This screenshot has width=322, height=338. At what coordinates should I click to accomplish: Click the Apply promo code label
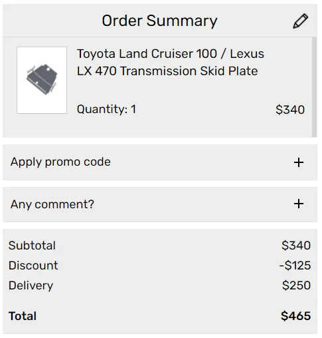point(60,162)
